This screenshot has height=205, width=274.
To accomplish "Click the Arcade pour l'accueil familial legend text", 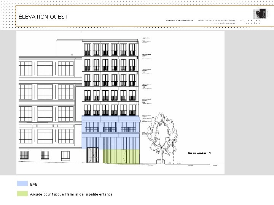I will pyautogui.click(x=71, y=194).
